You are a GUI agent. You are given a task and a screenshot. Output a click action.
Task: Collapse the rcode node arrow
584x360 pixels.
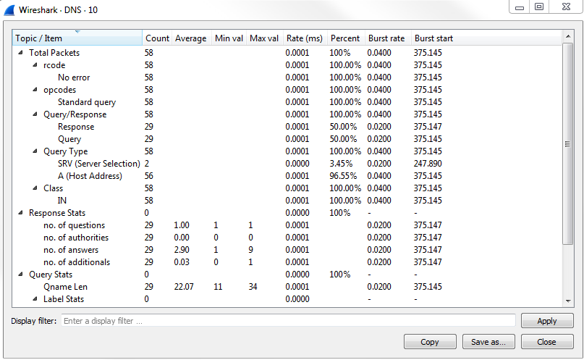(x=35, y=65)
